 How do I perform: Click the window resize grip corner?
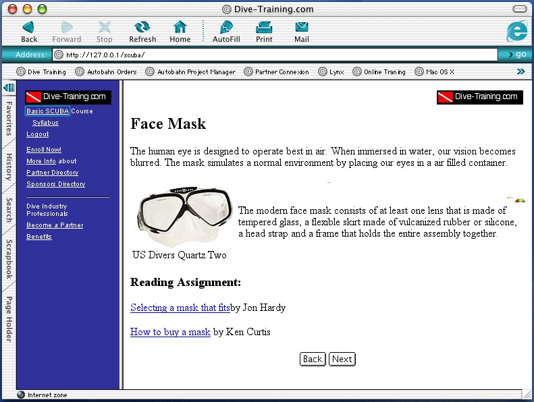(x=527, y=394)
